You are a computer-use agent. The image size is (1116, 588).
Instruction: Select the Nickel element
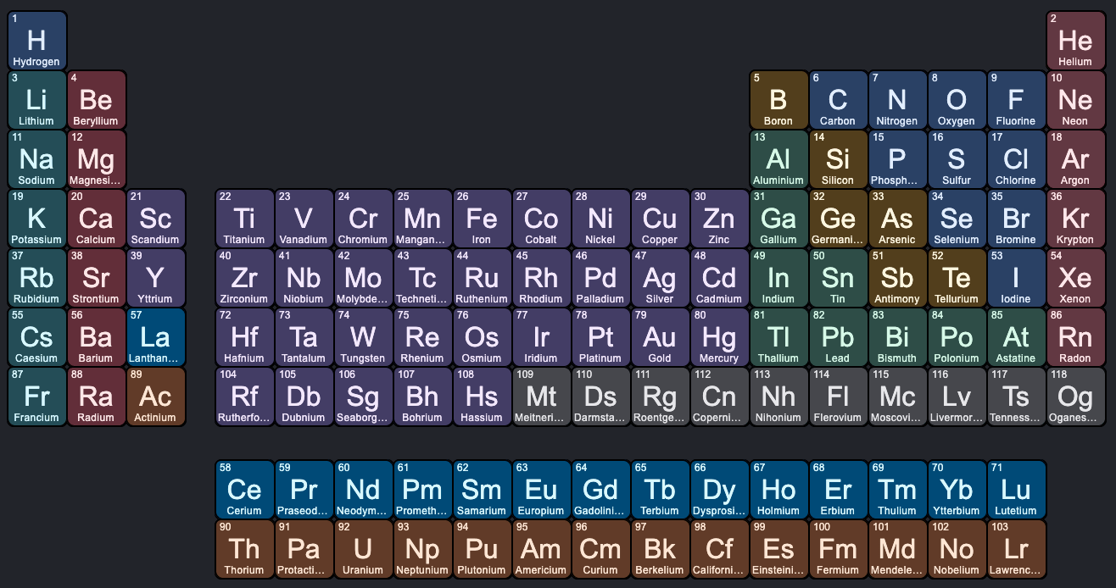600,219
